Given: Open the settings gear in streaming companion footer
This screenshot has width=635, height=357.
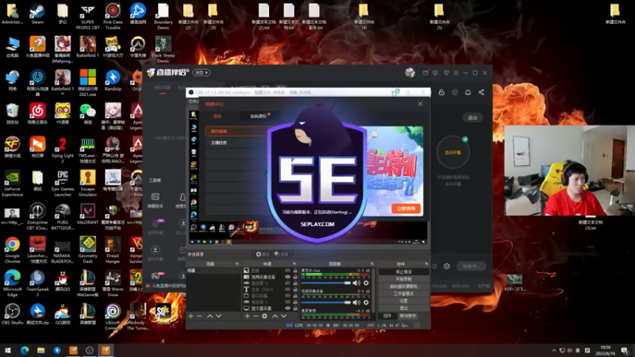Looking at the screenshot, I should click(x=447, y=266).
